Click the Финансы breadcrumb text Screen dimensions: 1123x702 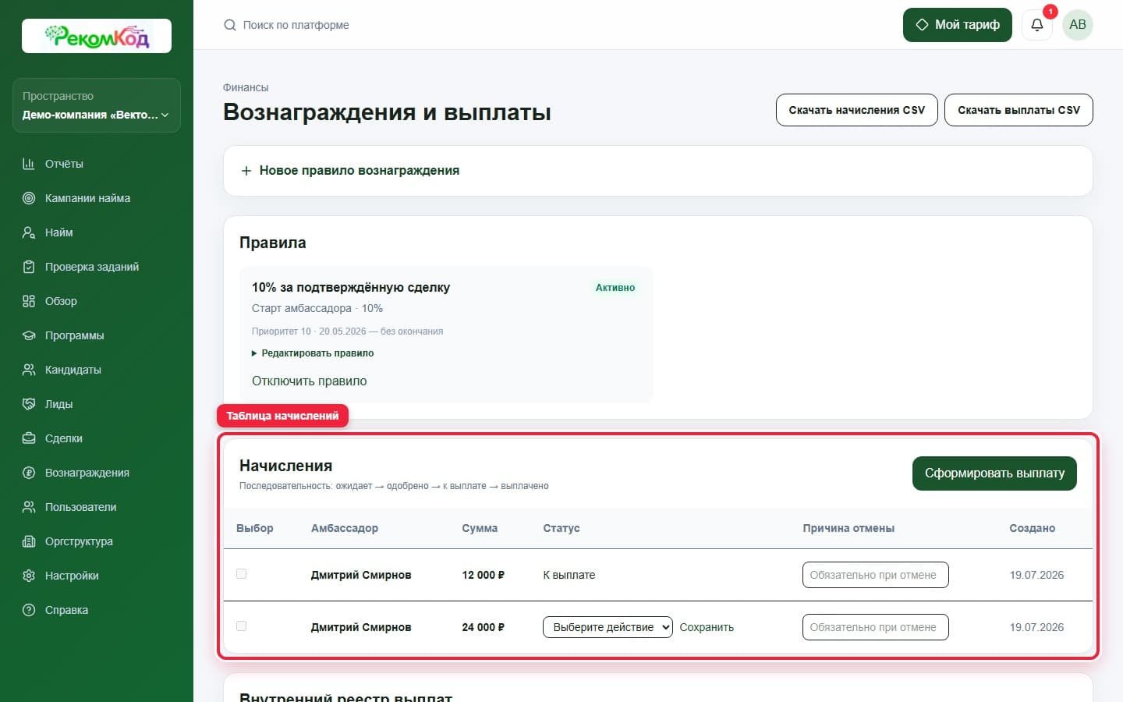point(246,87)
